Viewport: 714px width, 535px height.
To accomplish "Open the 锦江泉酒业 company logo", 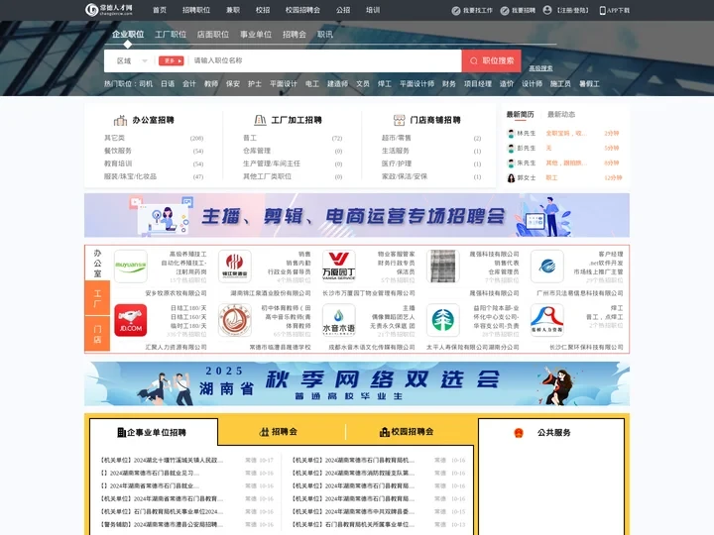I will click(234, 267).
